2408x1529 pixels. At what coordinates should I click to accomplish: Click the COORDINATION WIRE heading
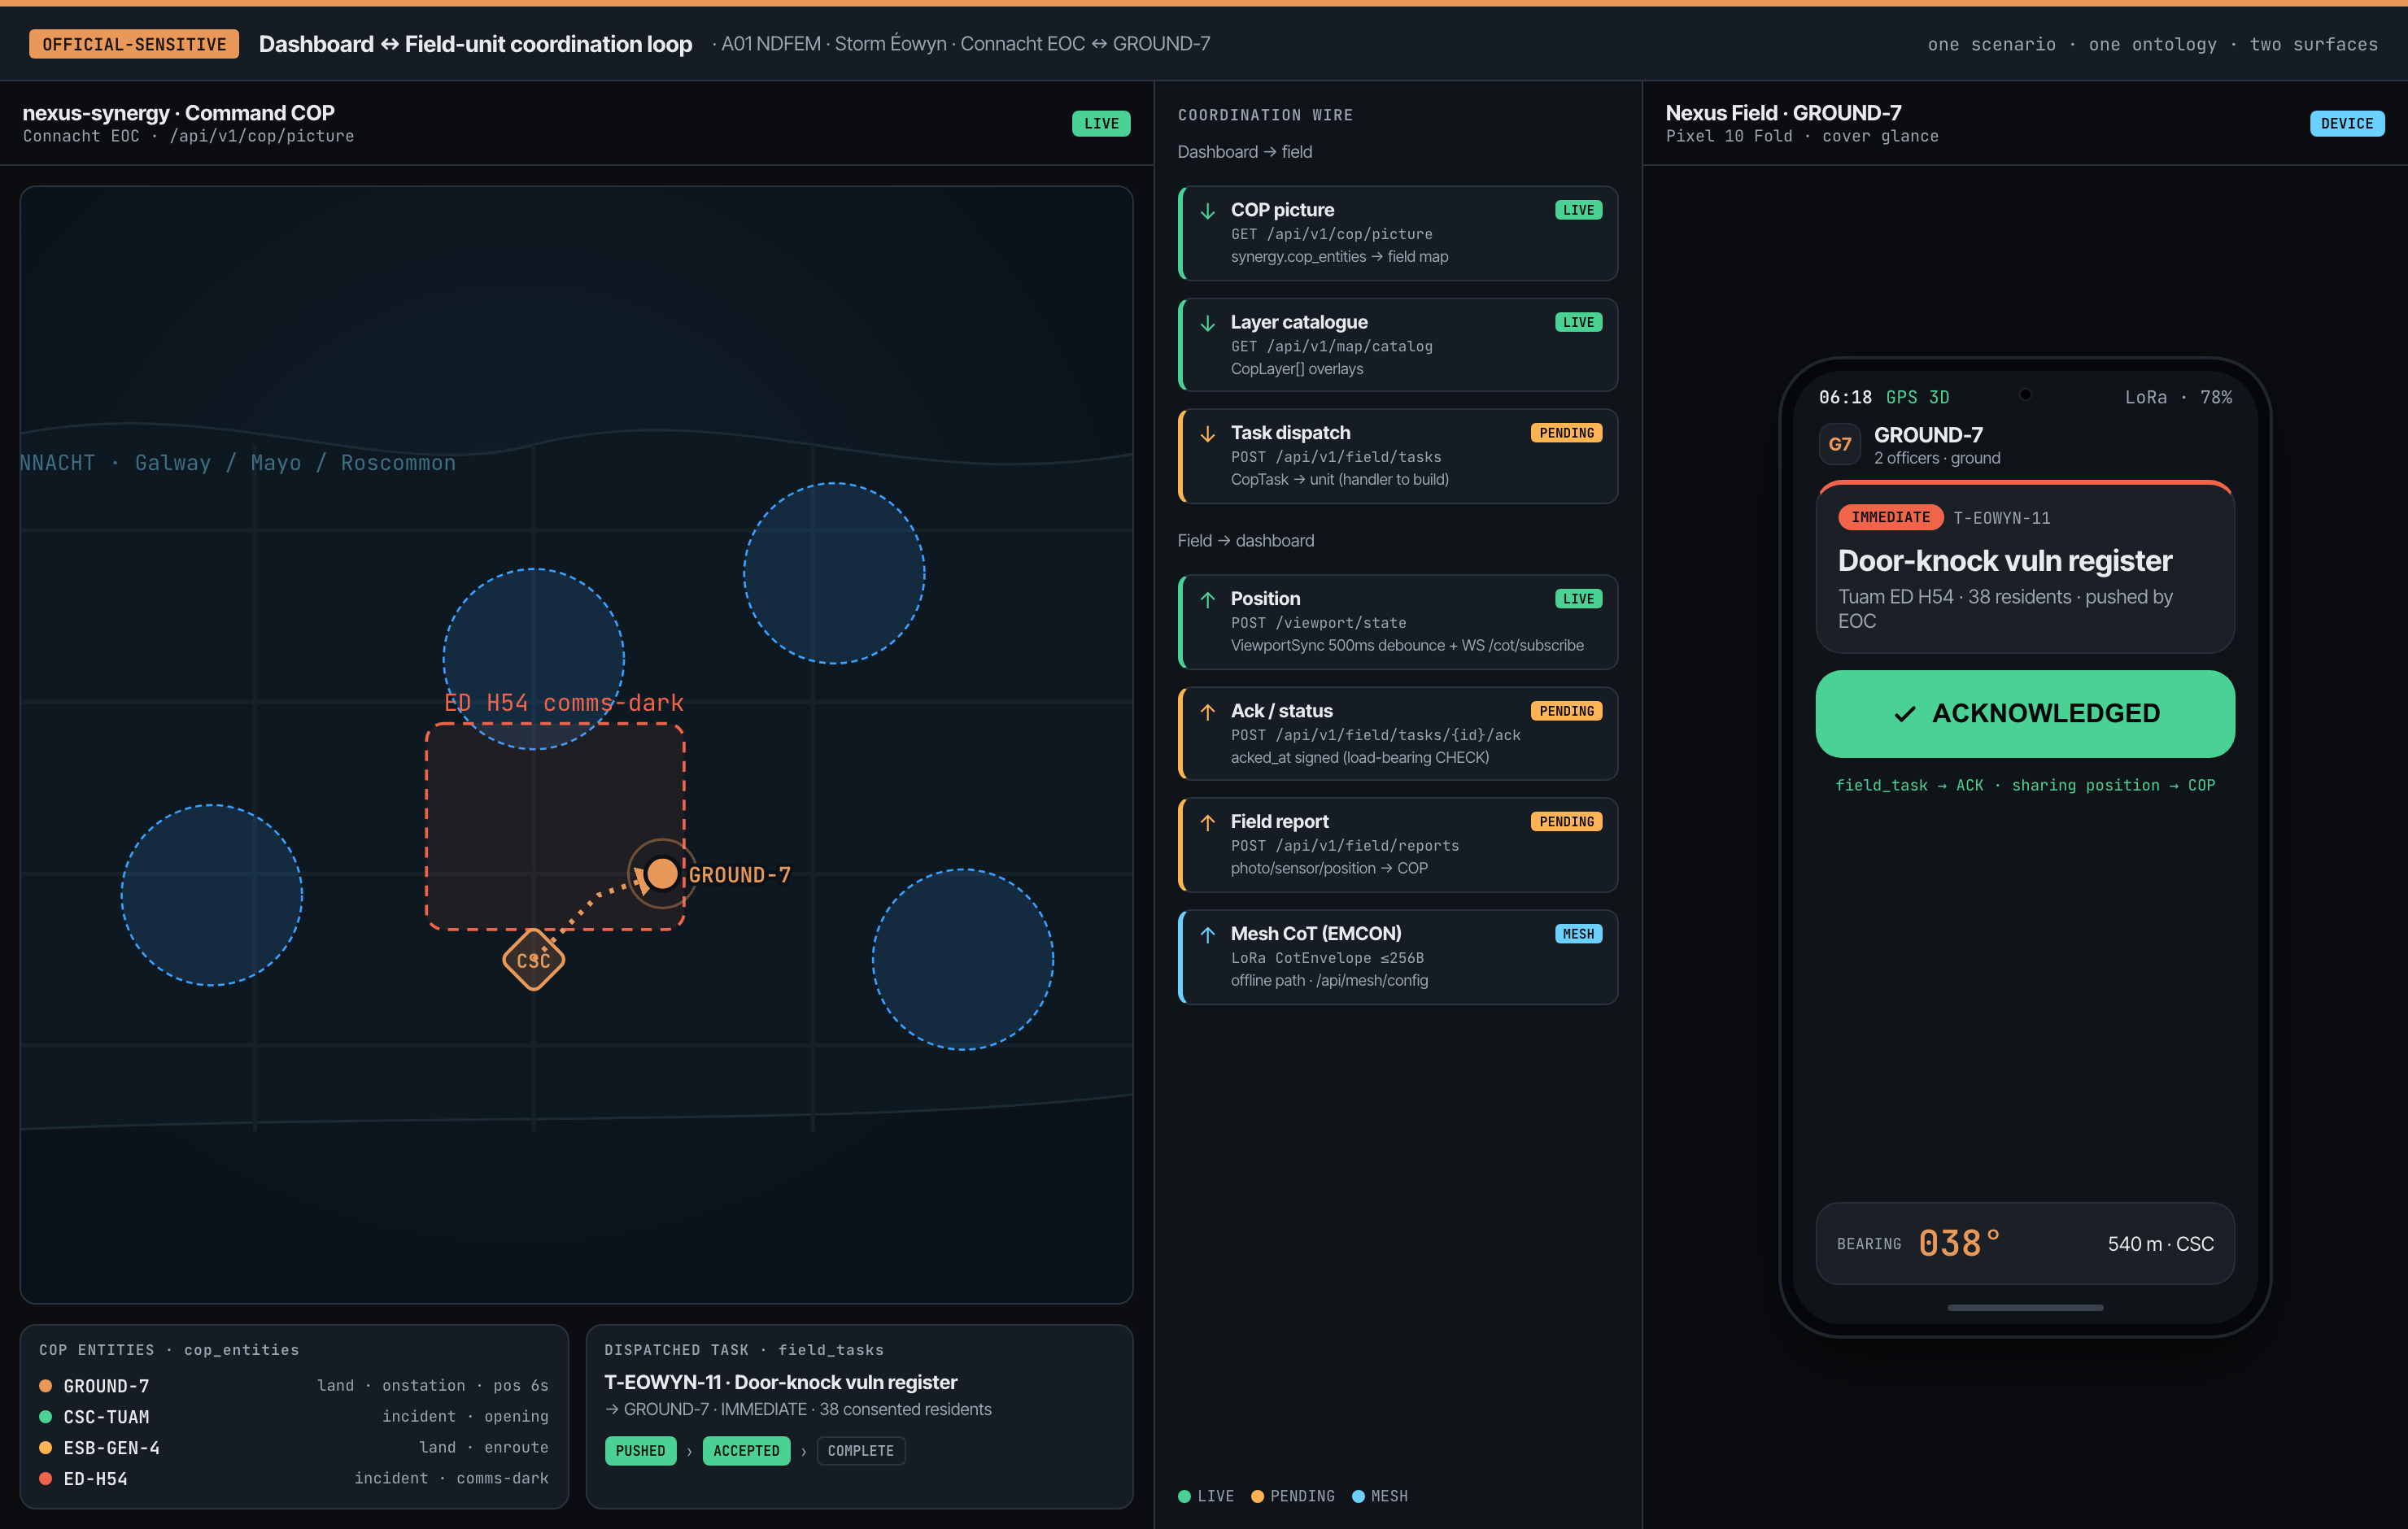pos(1265,116)
